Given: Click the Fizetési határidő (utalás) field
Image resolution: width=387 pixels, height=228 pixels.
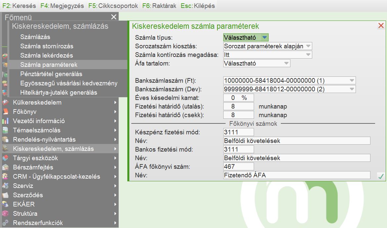Looking at the screenshot, I should 238,107.
